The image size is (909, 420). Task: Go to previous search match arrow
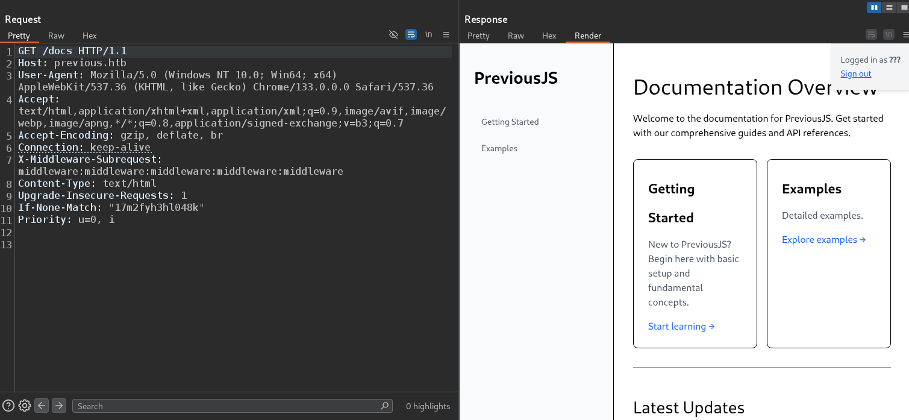pyautogui.click(x=42, y=406)
